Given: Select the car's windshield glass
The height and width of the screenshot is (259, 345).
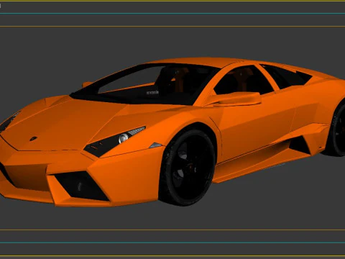Looking at the screenshot, I should coord(146,83).
